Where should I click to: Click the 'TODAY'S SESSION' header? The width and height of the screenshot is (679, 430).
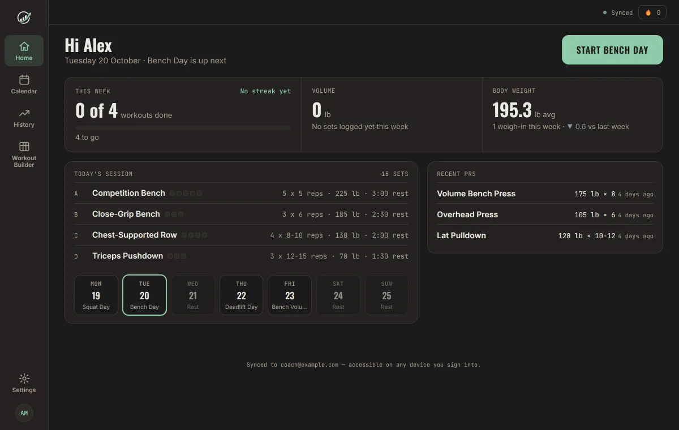(104, 174)
